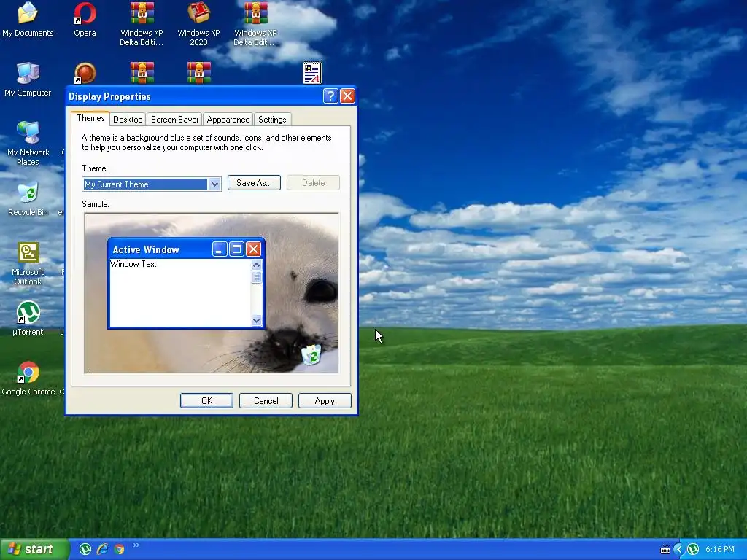Open the My Computer desktop icon
747x560 pixels.
[x=28, y=79]
